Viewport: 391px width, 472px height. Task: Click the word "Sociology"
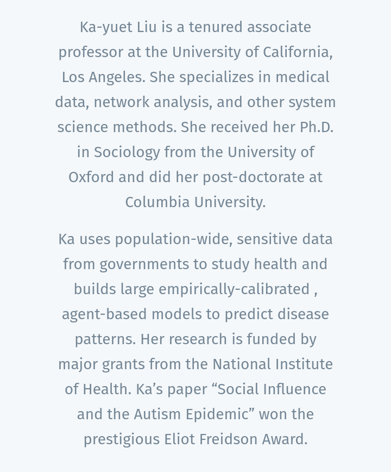127,152
